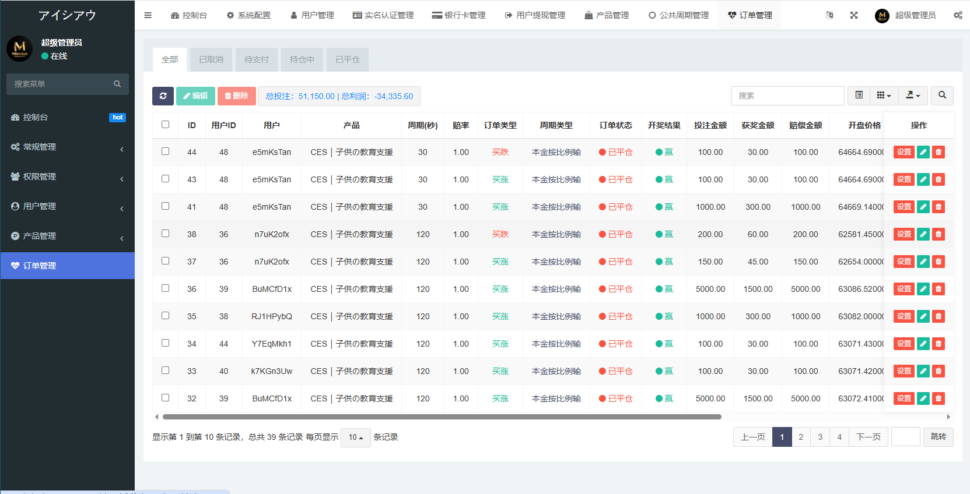Viewport: 970px width, 494px height.
Task: Click the horizontal table scrollbar
Action: pyautogui.click(x=442, y=417)
